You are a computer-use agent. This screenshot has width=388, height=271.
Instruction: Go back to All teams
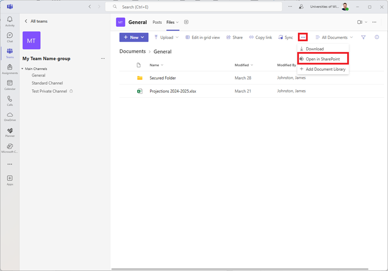point(36,21)
